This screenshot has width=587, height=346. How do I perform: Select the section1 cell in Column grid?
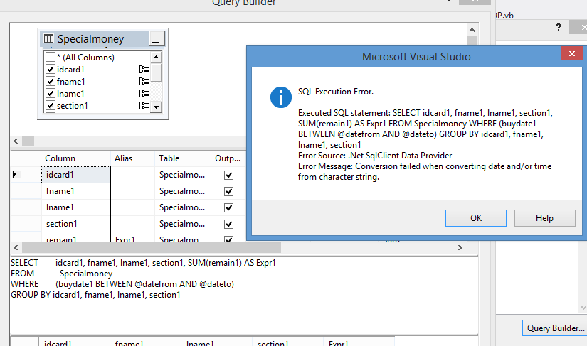tap(76, 225)
